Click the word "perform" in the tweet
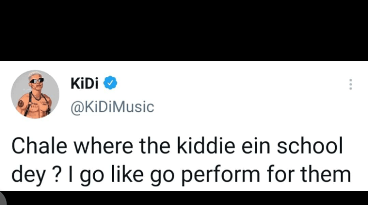This screenshot has width=368, height=205. click(220, 175)
